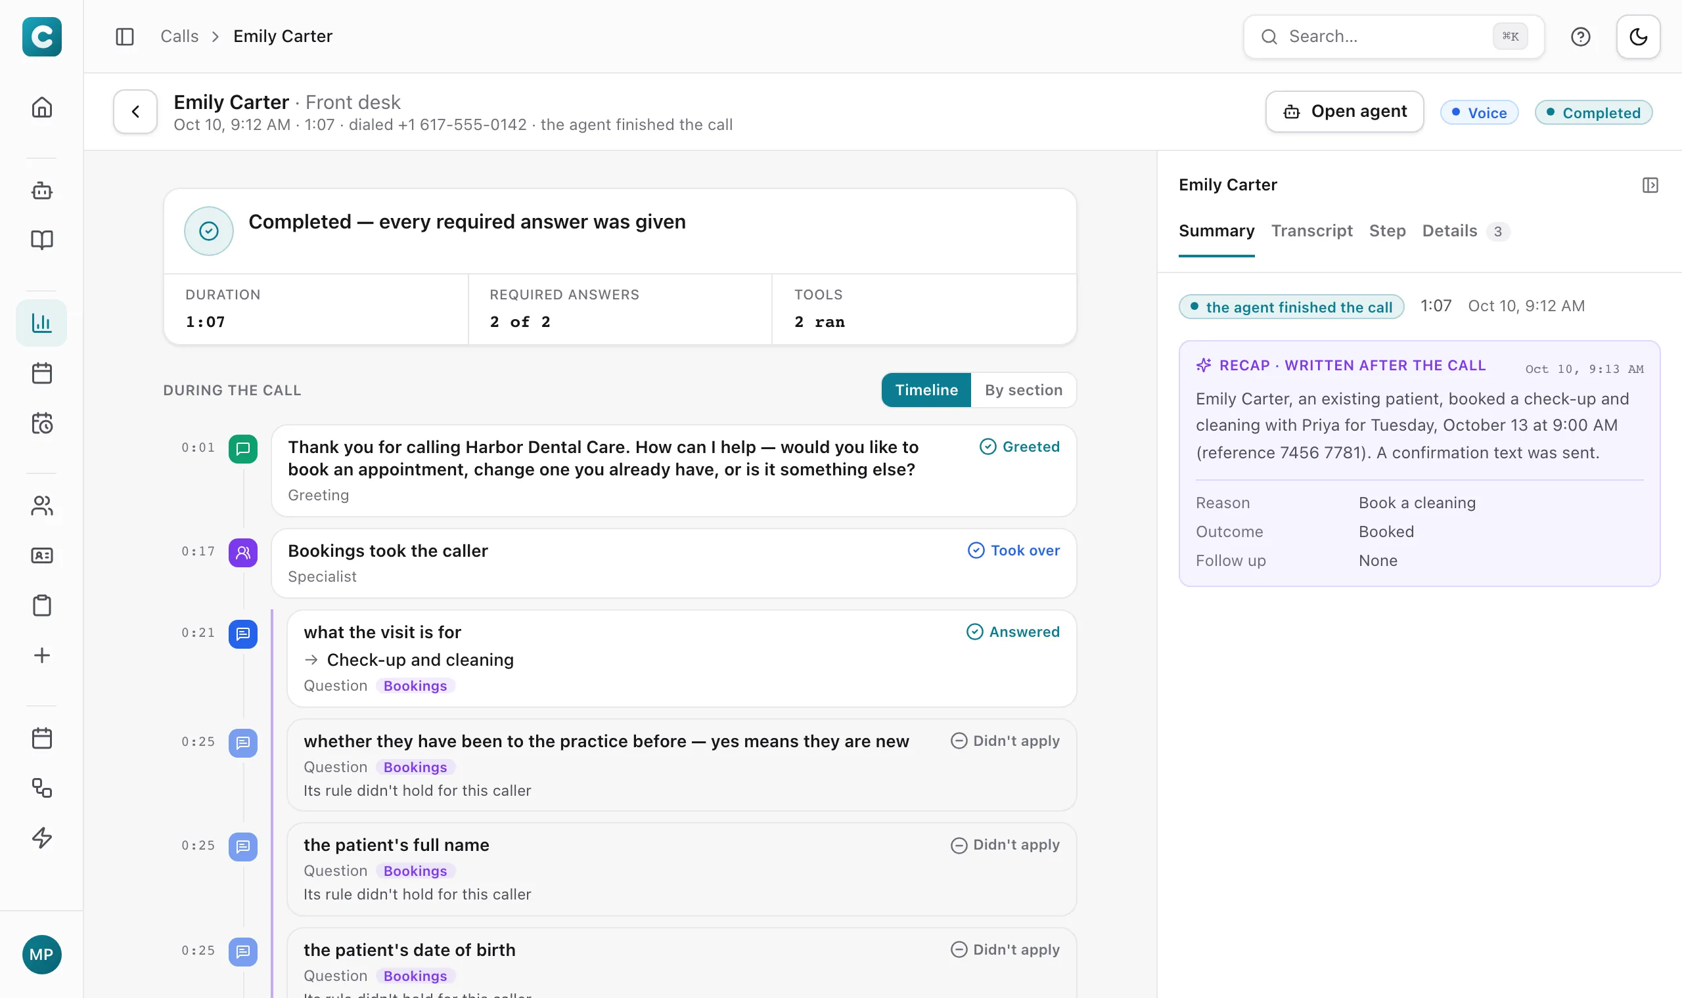The width and height of the screenshot is (1682, 998).
Task: Open the ID card sidebar icon
Action: point(41,555)
